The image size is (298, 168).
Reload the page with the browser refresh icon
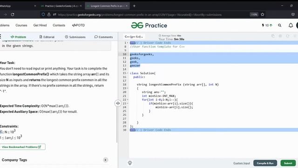13,14
